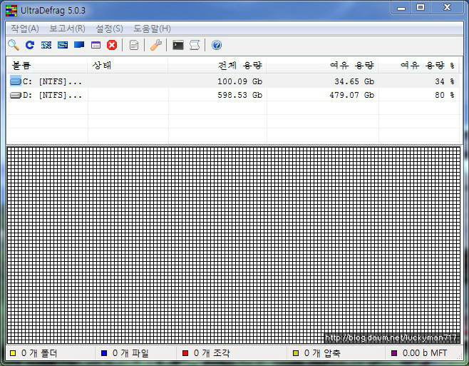
Task: Click the red fragment legend swatch
Action: pyautogui.click(x=185, y=353)
